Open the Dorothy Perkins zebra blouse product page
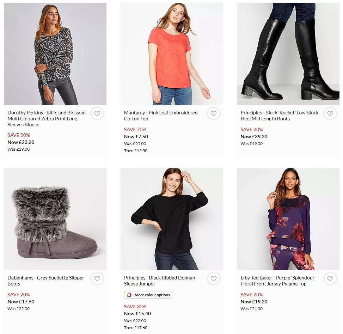 (x=46, y=119)
